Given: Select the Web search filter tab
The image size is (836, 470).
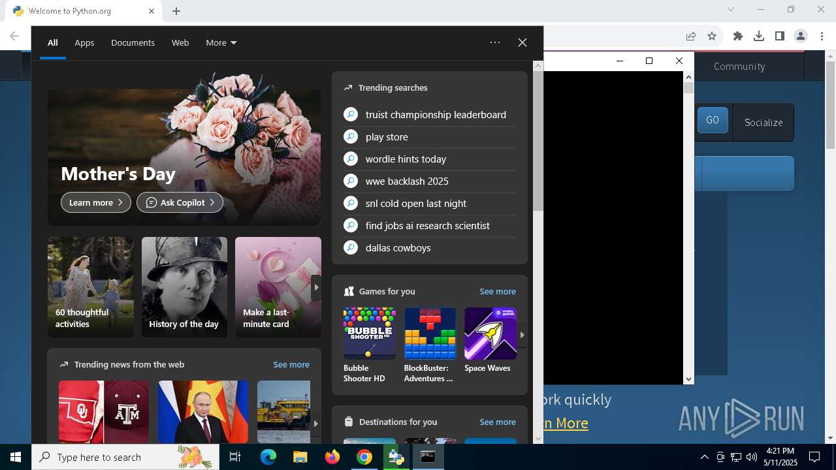Looking at the screenshot, I should click(180, 42).
